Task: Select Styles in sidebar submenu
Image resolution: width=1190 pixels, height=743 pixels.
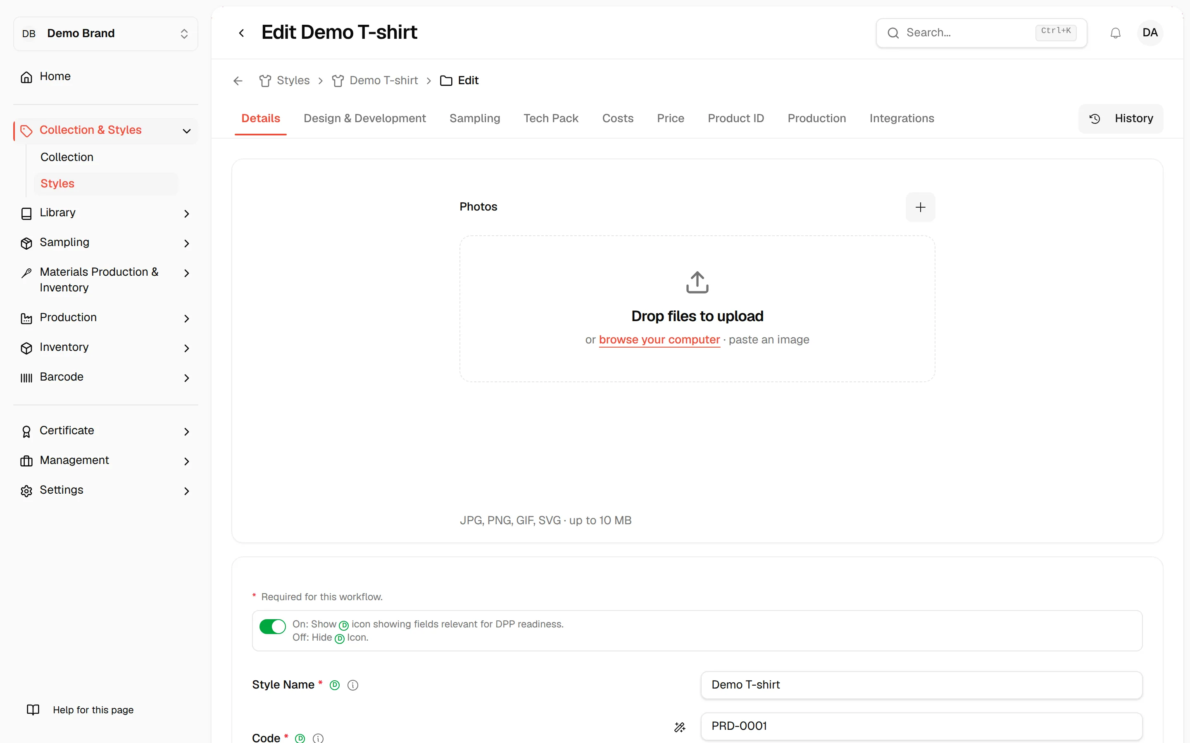Action: point(106,184)
